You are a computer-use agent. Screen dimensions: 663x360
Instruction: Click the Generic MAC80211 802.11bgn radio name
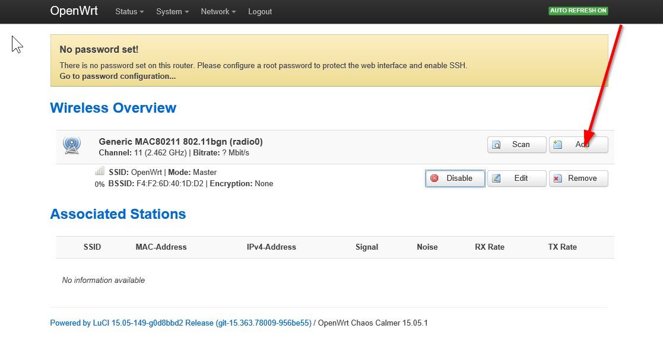pos(181,142)
